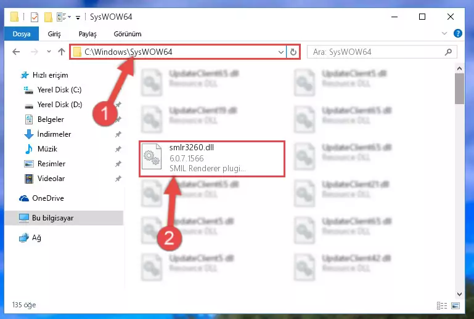The height and width of the screenshot is (319, 474).
Task: Click the scrollbar down arrow
Action: pyautogui.click(x=459, y=294)
